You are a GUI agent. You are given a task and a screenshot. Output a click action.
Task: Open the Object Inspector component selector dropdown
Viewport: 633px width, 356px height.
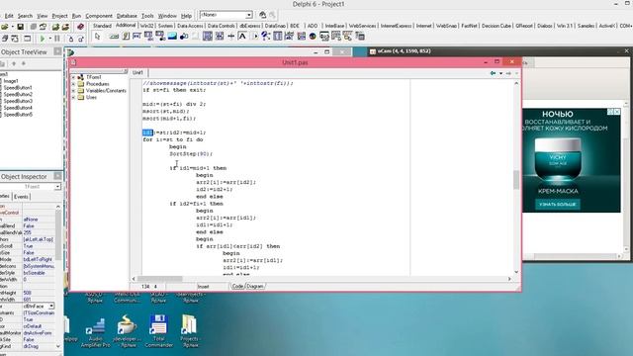pos(57,187)
